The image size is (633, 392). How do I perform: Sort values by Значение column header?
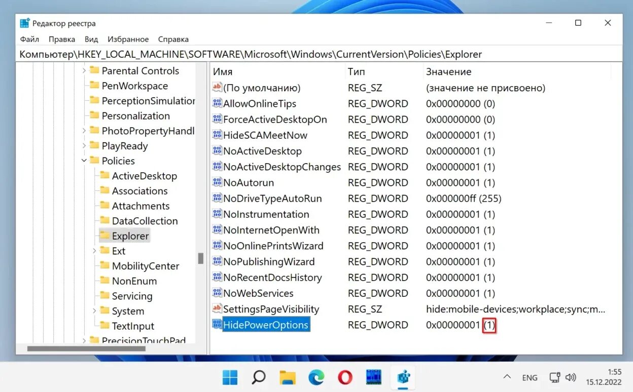click(517, 72)
